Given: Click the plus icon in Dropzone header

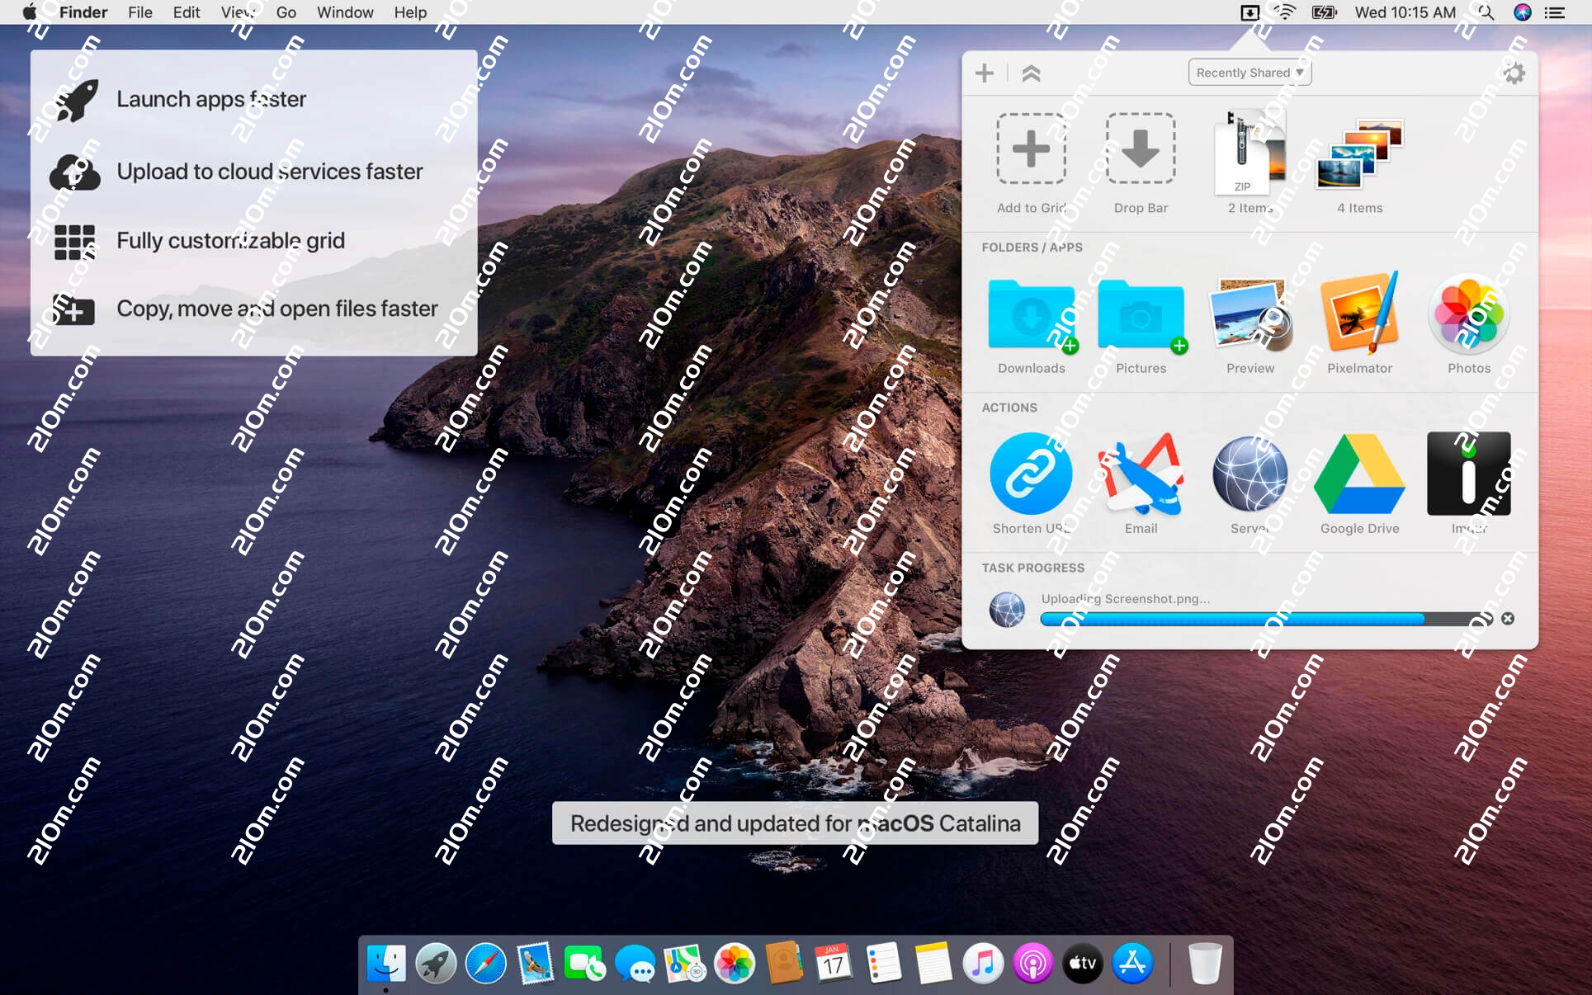Looking at the screenshot, I should pyautogui.click(x=984, y=73).
